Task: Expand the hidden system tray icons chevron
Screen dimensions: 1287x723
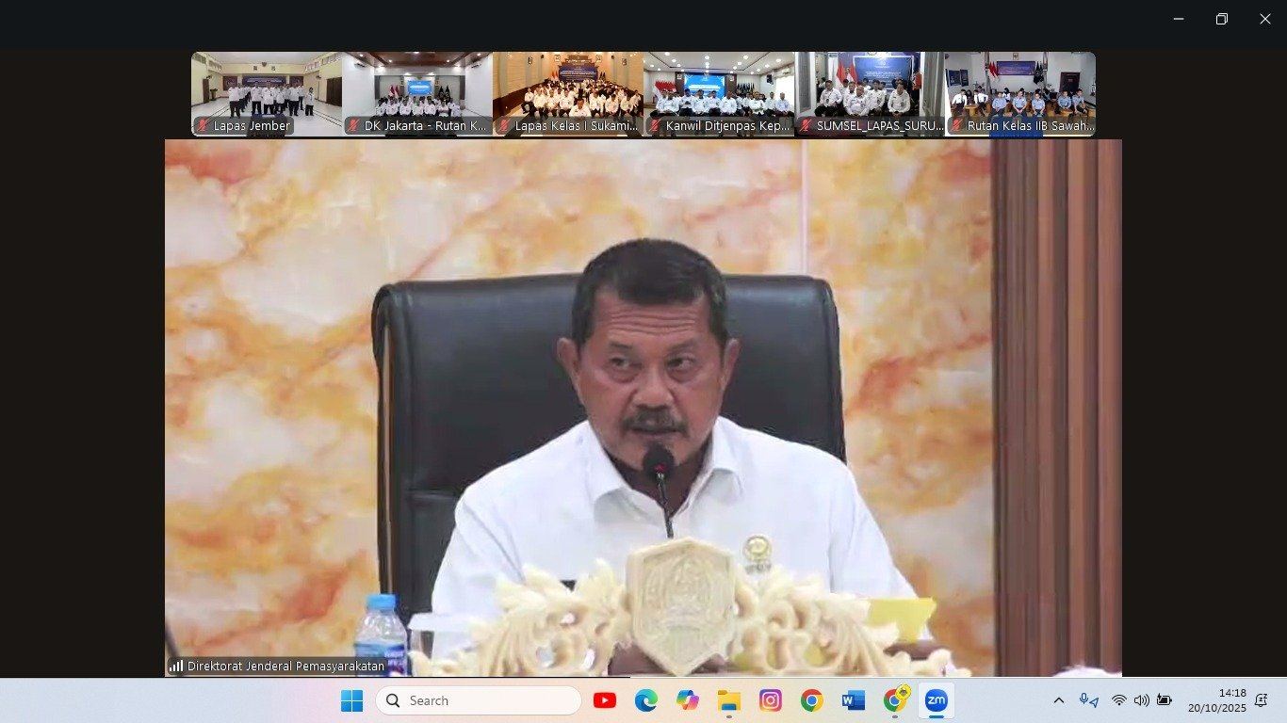Action: [1058, 700]
